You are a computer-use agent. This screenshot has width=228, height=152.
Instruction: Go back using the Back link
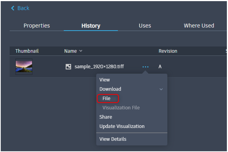pos(20,8)
